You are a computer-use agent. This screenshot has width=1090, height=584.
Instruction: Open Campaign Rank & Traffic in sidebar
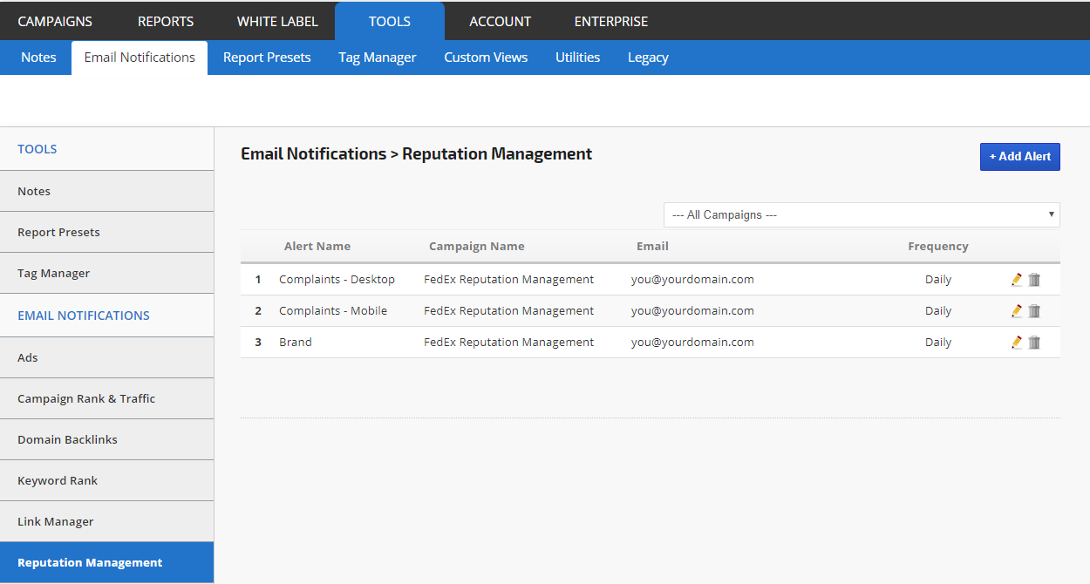tap(86, 398)
